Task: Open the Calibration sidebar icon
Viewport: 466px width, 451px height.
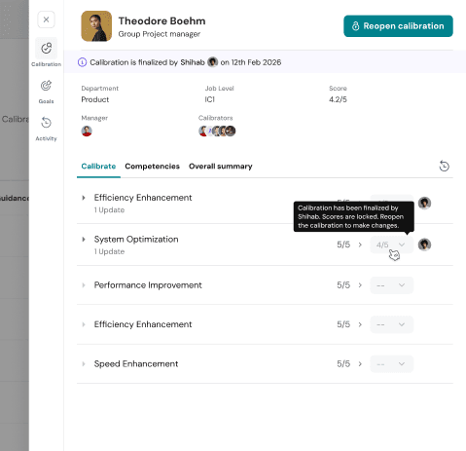Action: [x=46, y=49]
